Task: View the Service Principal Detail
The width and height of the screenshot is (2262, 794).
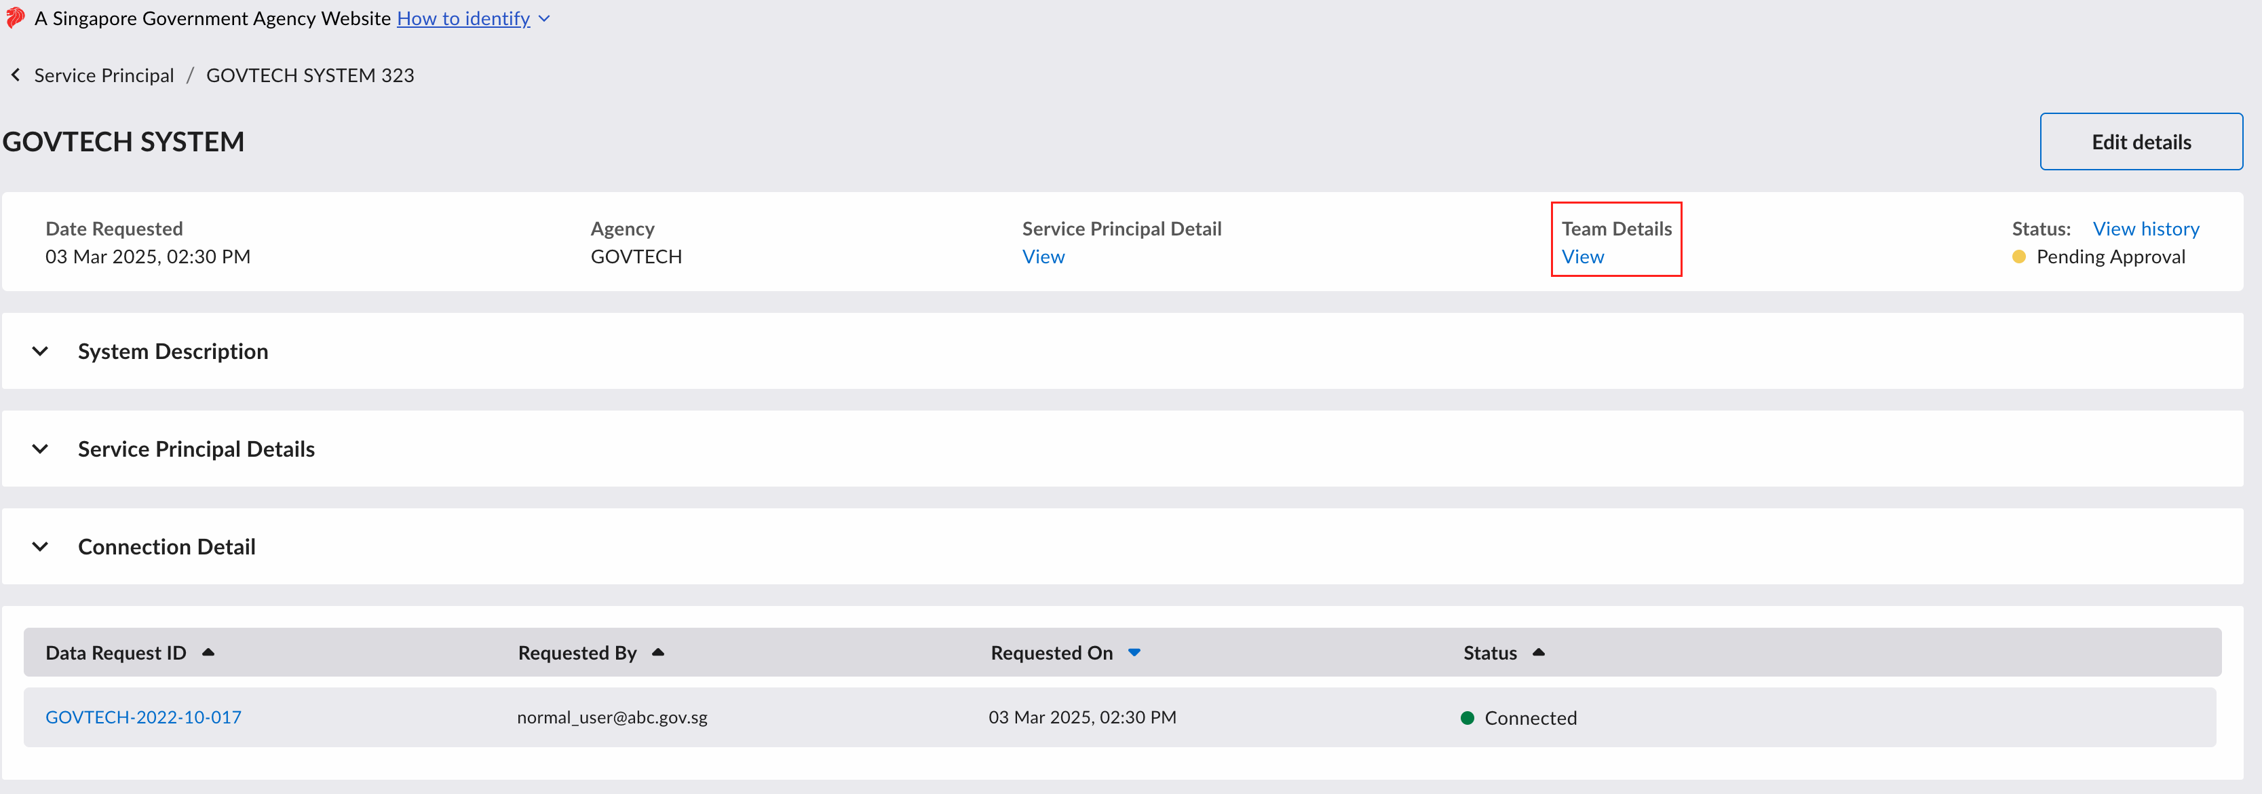Action: click(1043, 257)
